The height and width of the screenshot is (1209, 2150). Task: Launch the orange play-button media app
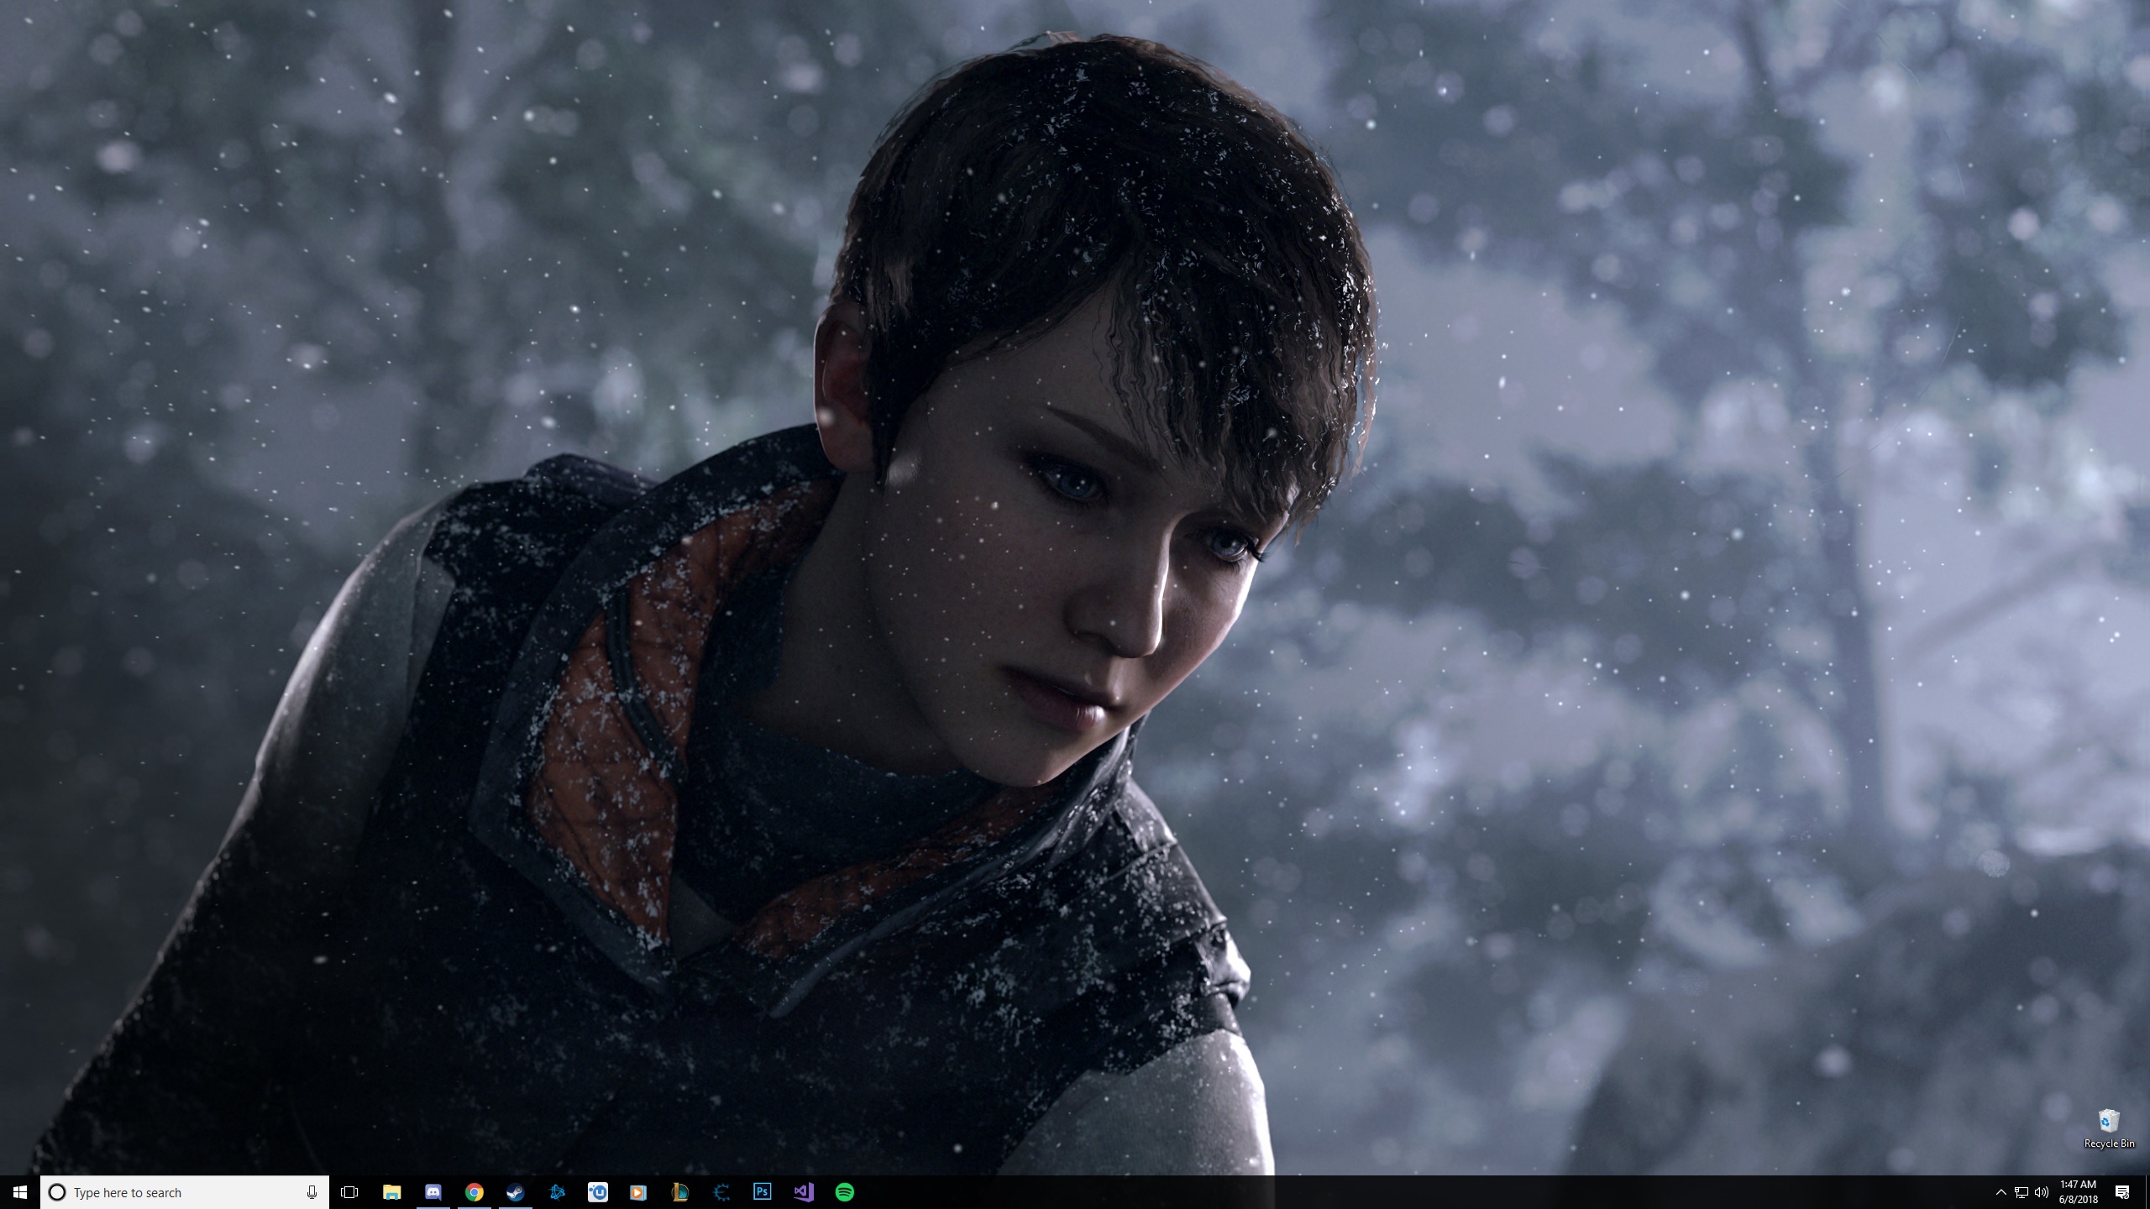click(638, 1192)
